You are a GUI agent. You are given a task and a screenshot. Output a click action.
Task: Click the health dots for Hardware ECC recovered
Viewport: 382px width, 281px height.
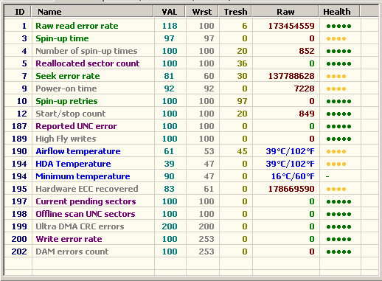[x=336, y=189]
